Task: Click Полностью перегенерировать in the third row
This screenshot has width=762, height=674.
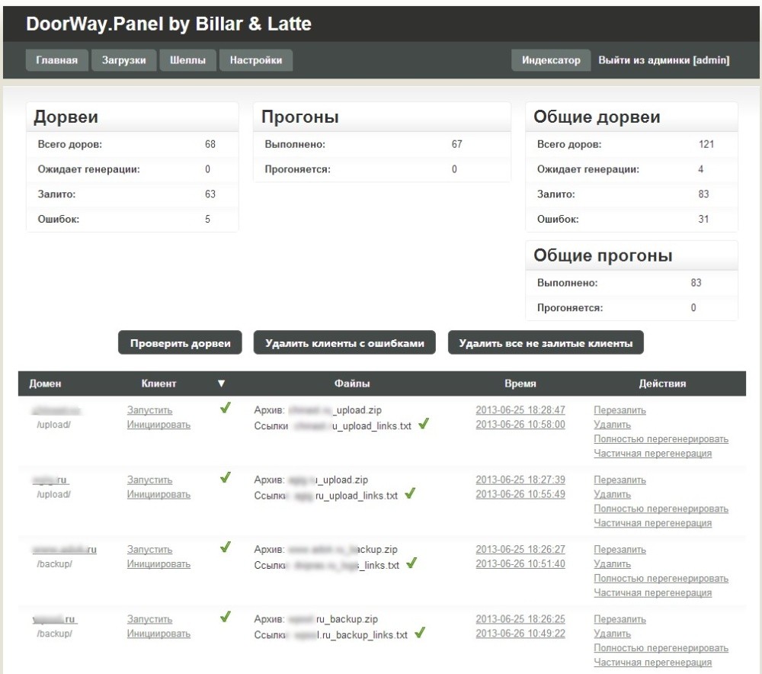Action: pyautogui.click(x=661, y=579)
